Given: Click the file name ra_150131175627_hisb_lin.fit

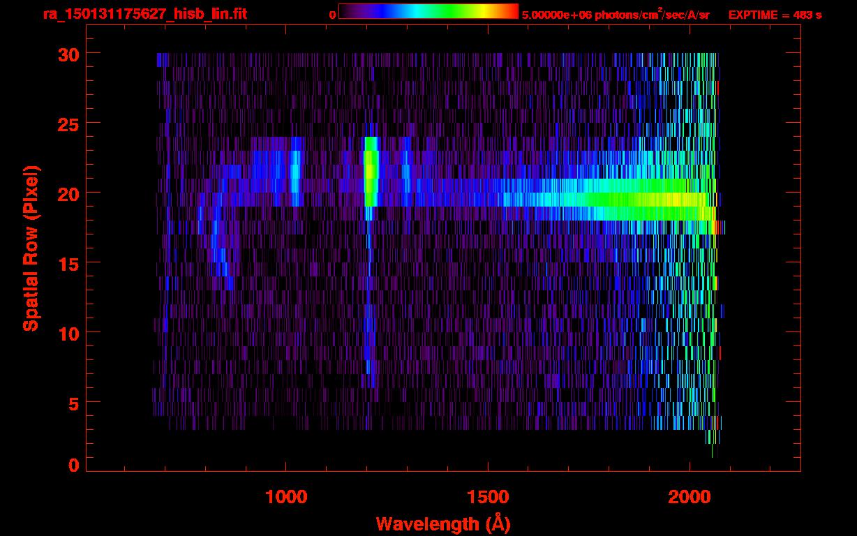Looking at the screenshot, I should tap(144, 14).
